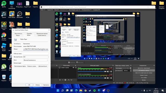Select the Sonic Mania desktop icon
166x93 pixels.
[12, 15]
